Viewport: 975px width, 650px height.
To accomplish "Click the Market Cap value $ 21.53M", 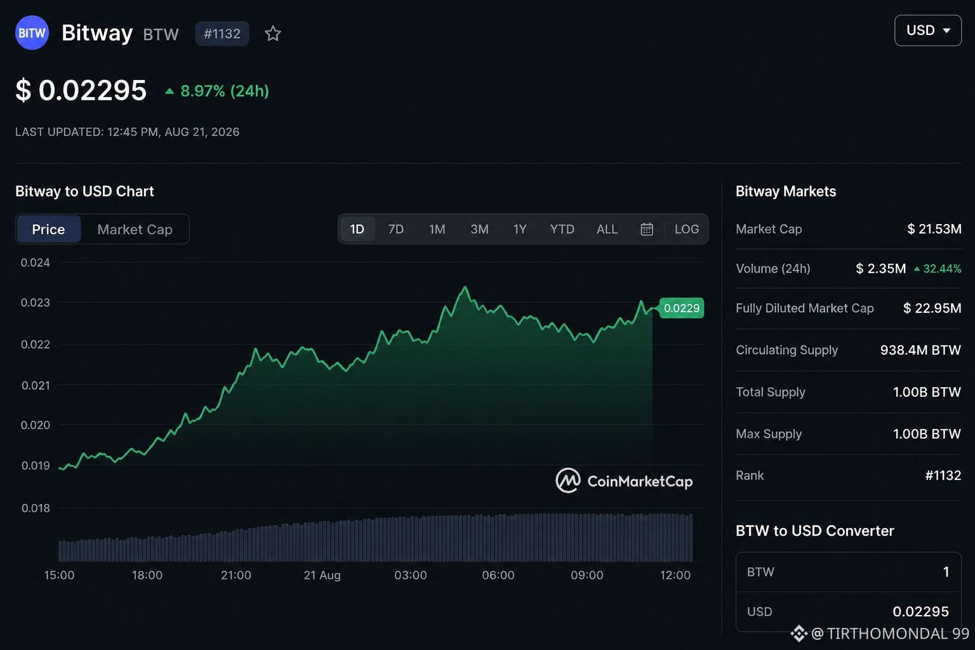I will (934, 229).
